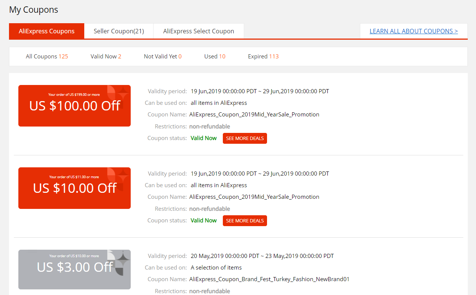Viewport: 476px width, 295px height.
Task: Open AliExpress Select Coupon tab
Action: pos(198,31)
